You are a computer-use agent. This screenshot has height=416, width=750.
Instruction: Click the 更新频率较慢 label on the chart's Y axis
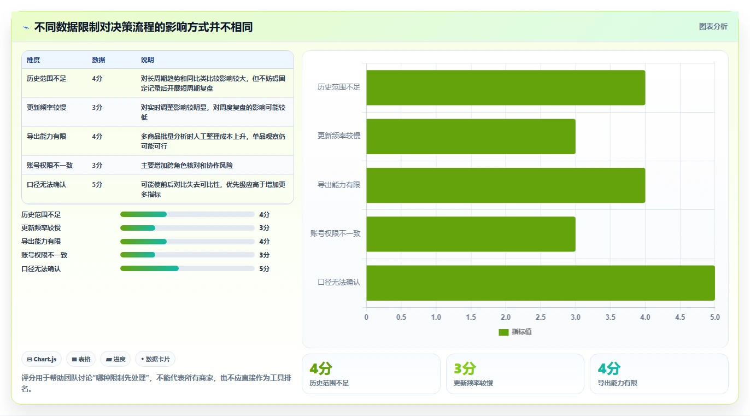tap(339, 136)
